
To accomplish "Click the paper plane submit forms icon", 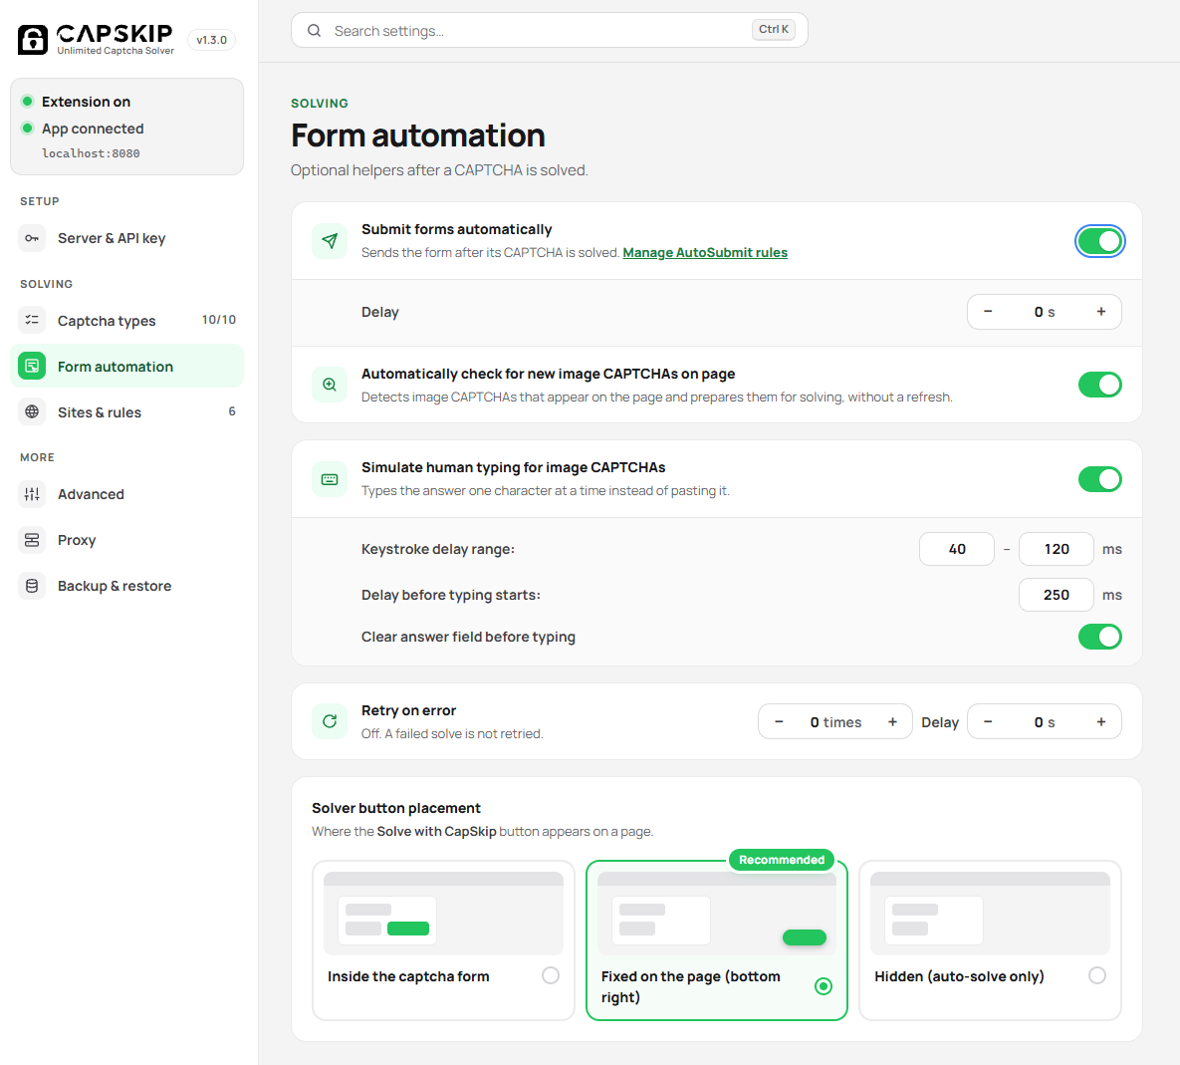I will click(x=330, y=241).
